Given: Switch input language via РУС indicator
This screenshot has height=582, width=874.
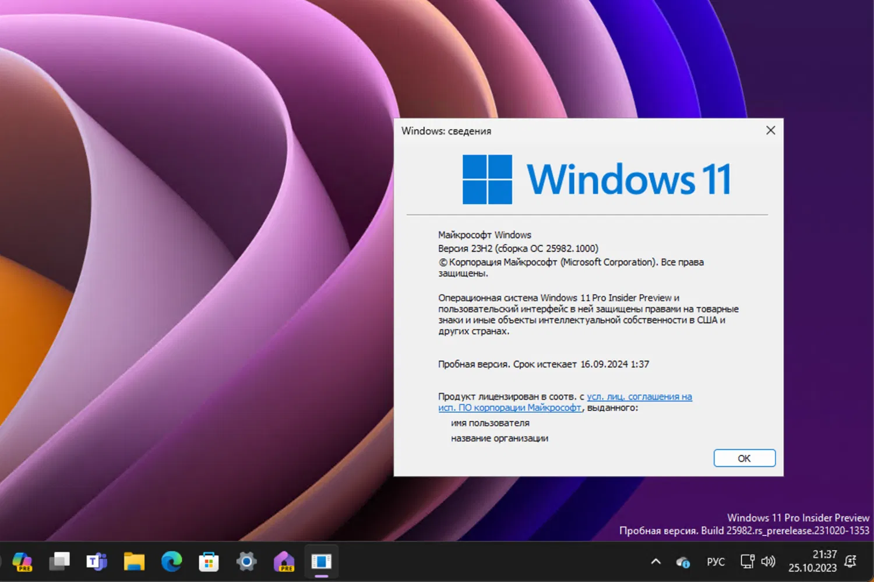Looking at the screenshot, I should 716,562.
